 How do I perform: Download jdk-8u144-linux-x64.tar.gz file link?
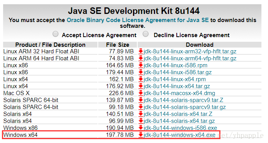point(177,86)
